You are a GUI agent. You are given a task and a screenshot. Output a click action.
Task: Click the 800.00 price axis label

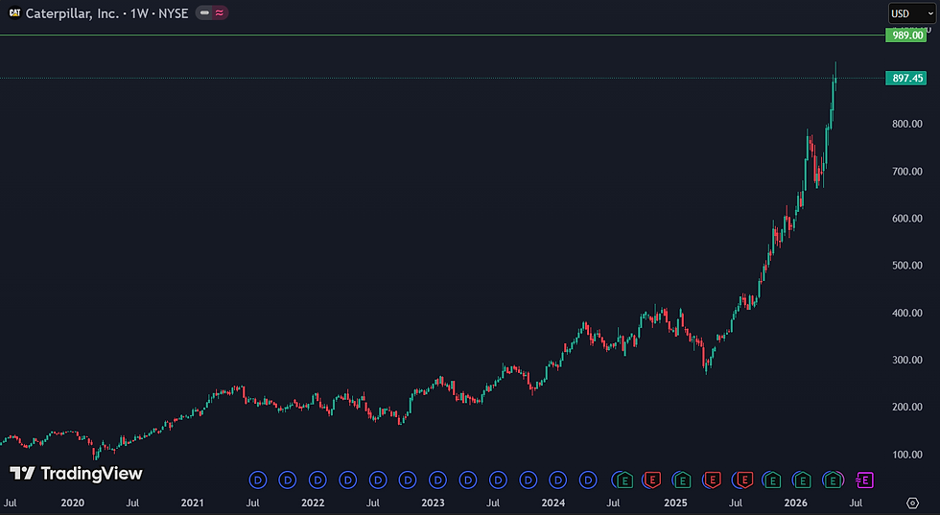[x=907, y=124]
